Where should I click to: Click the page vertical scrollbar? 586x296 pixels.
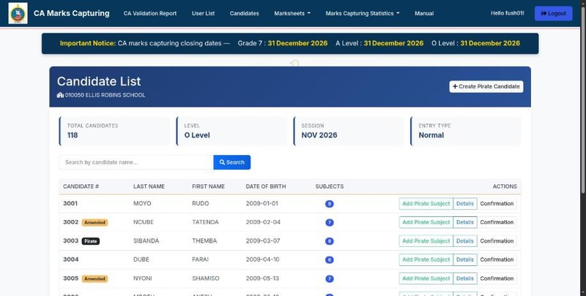click(583, 101)
